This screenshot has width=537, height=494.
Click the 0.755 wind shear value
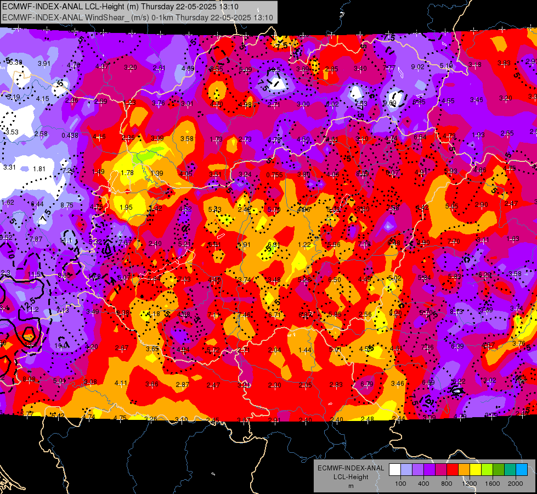click(275, 175)
